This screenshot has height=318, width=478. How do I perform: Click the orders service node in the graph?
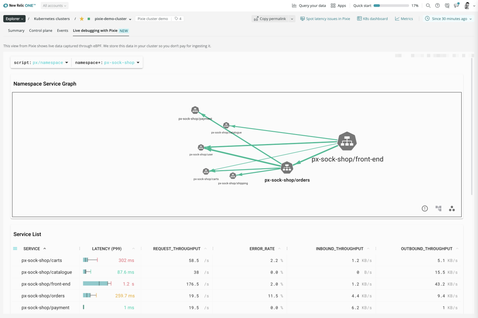pyautogui.click(x=287, y=168)
